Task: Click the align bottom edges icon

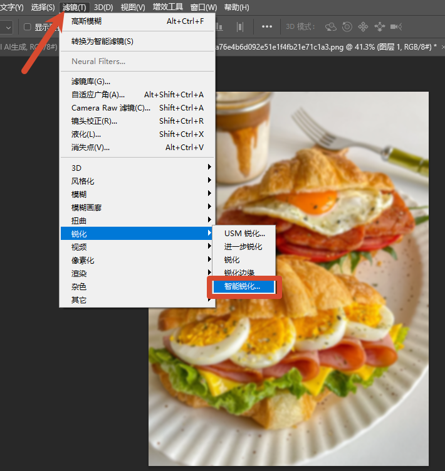Action: [219, 27]
